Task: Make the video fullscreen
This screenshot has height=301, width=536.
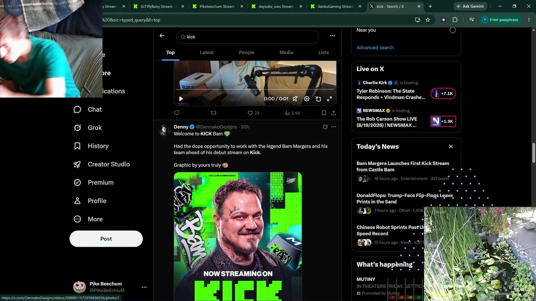Action: [330, 99]
